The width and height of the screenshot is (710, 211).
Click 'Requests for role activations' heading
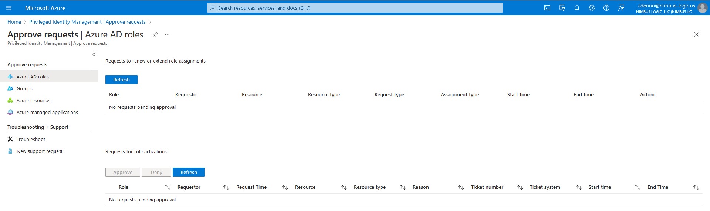136,151
